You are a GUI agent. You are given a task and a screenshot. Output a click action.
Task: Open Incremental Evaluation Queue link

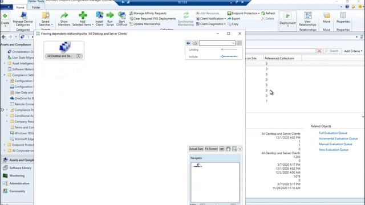point(338,138)
